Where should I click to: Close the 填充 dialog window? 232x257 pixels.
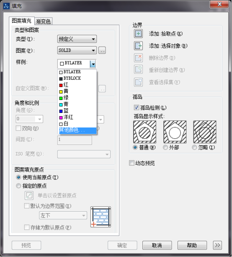[x=219, y=4]
